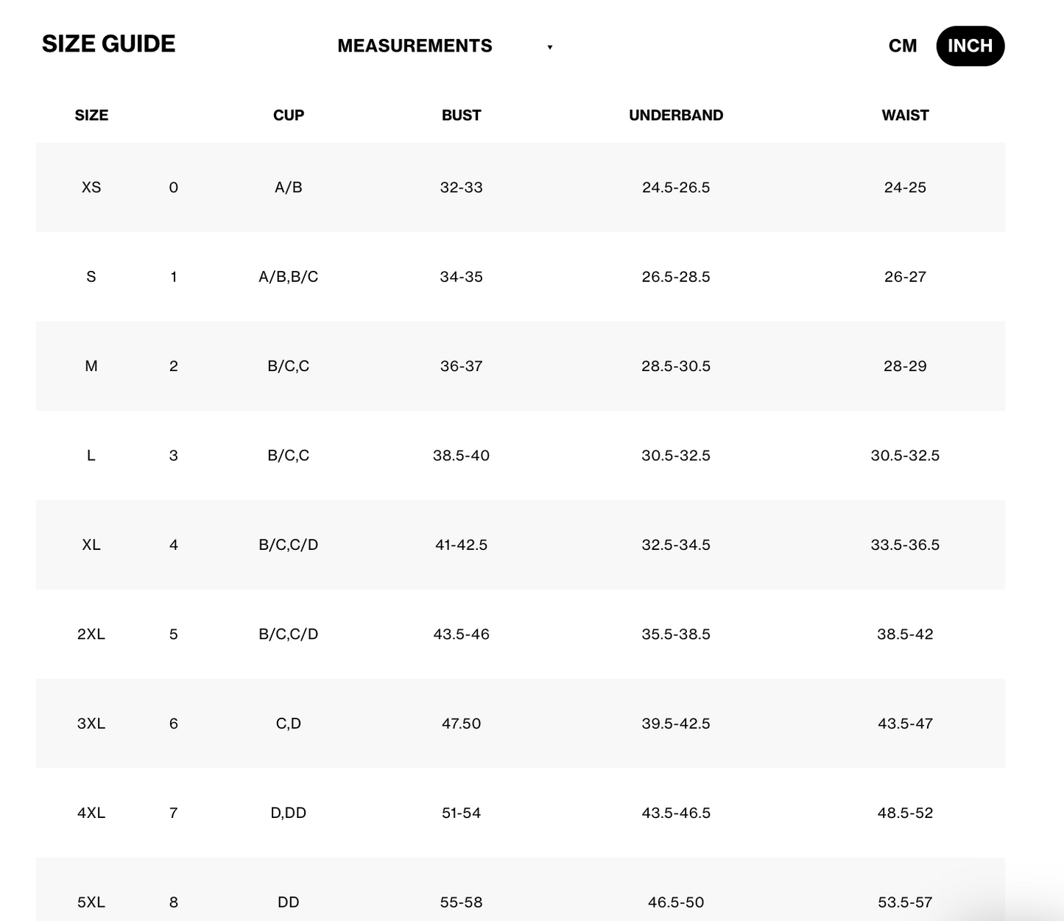Select the A/B,B/C cup cell
The height and width of the screenshot is (921, 1064).
point(288,277)
